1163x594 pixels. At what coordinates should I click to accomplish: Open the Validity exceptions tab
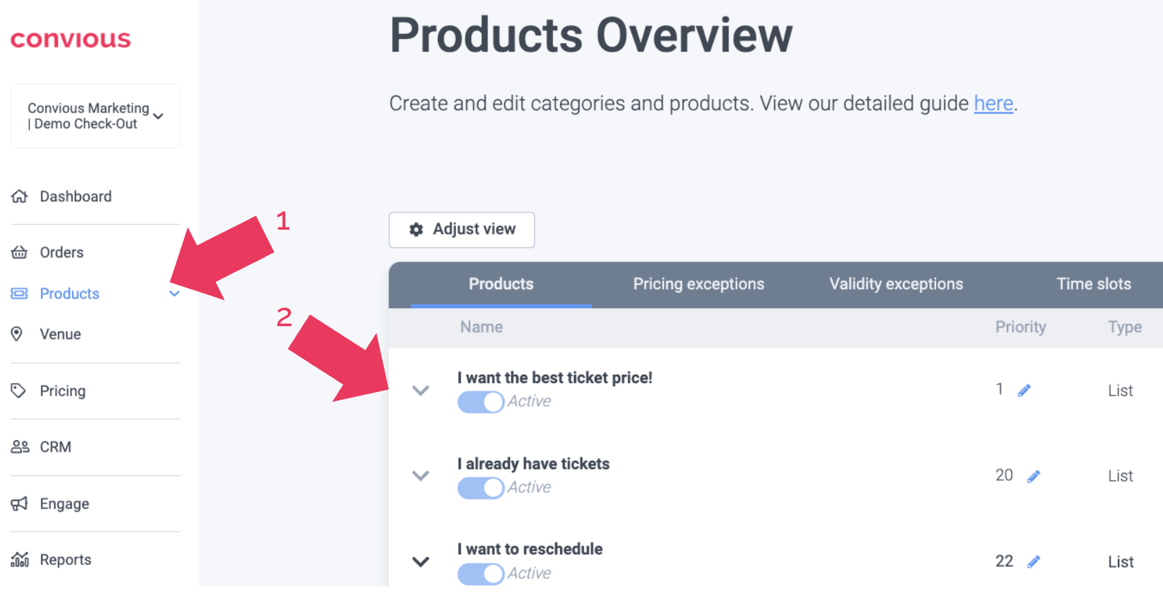pyautogui.click(x=896, y=284)
